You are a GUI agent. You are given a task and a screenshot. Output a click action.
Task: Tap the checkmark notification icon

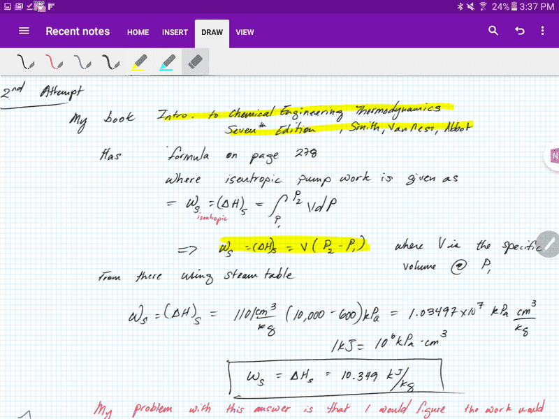coord(29,6)
